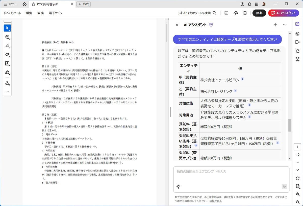
Task: Close the AI アシスタント panel
Action: click(177, 25)
